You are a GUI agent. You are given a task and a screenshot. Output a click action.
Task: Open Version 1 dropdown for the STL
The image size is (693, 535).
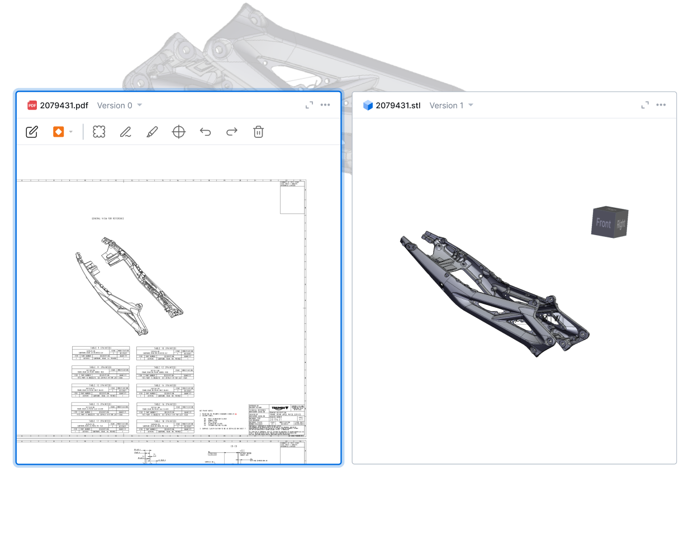452,106
